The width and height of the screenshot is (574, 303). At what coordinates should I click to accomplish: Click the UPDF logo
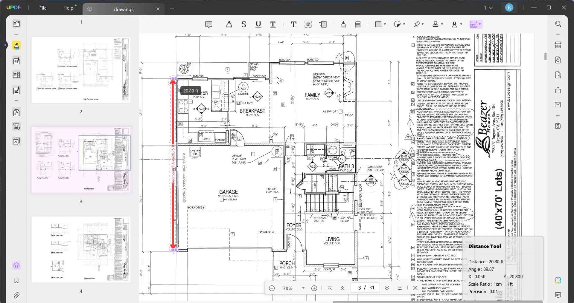[13, 8]
